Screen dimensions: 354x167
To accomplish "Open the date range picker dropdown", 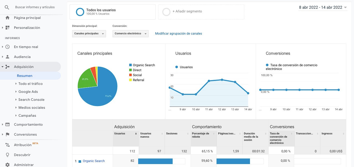I will tap(323, 7).
